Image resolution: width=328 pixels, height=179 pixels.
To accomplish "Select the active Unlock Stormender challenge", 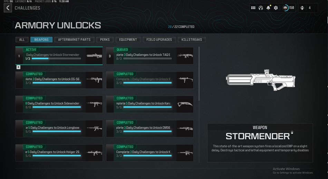I will (x=59, y=56).
